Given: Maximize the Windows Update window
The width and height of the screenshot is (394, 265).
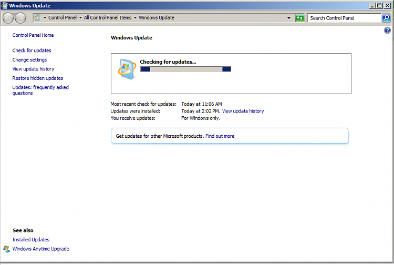Looking at the screenshot, I should [x=379, y=6].
